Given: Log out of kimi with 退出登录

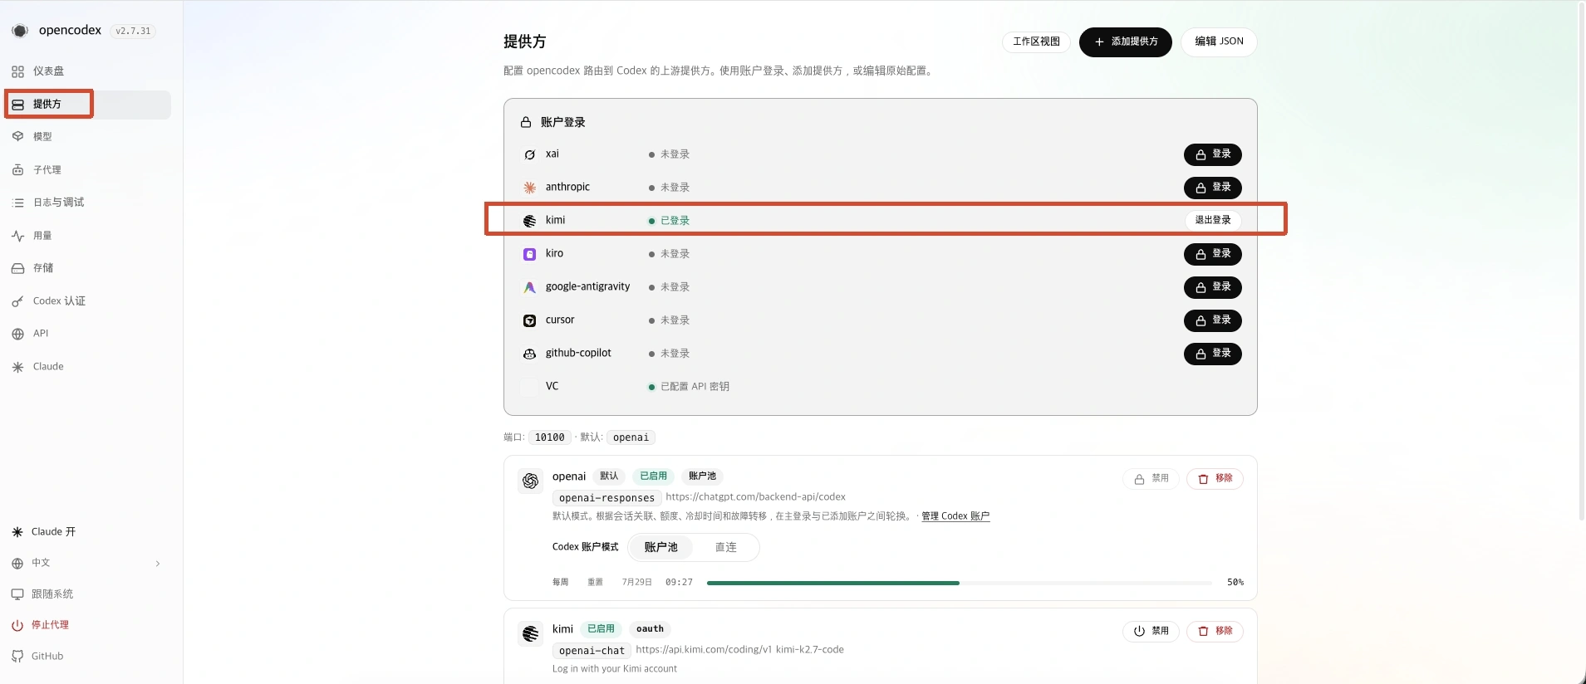Looking at the screenshot, I should click(1213, 220).
